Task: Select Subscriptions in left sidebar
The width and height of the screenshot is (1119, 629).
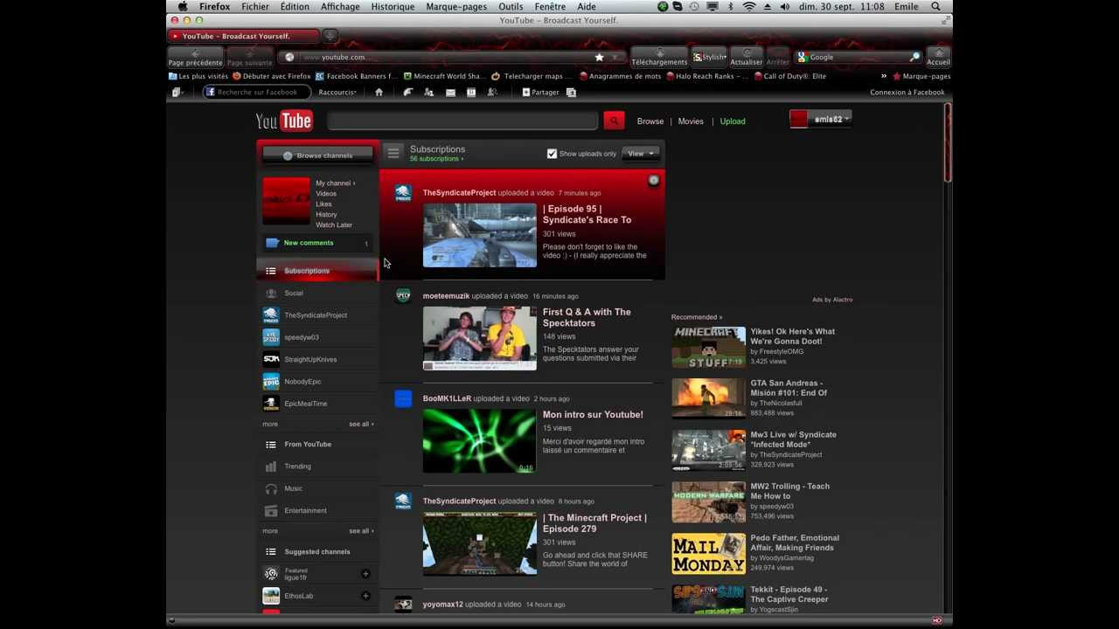Action: (318, 271)
